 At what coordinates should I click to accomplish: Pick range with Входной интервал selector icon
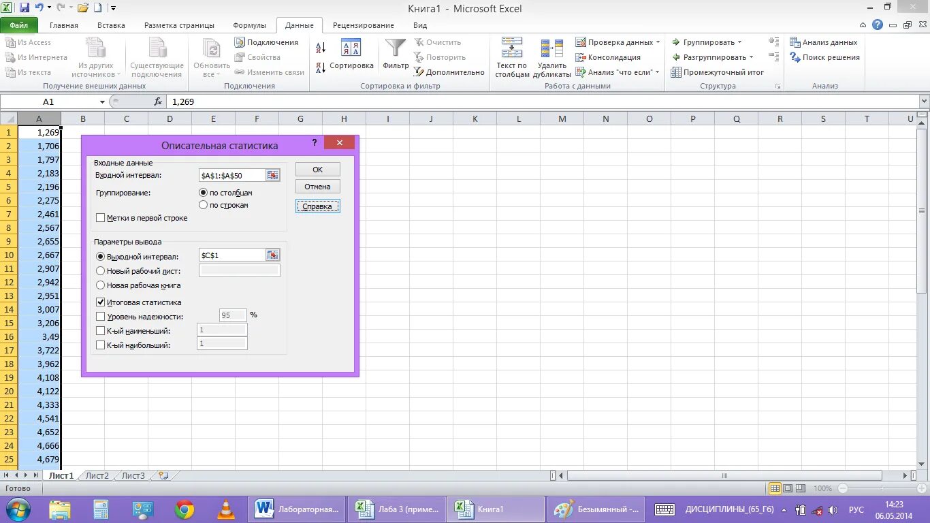click(x=272, y=175)
